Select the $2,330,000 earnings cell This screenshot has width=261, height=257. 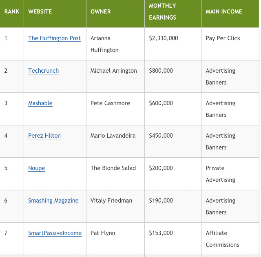[173, 44]
